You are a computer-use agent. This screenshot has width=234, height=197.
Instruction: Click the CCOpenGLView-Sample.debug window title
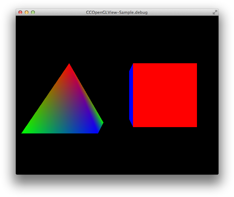pyautogui.click(x=117, y=12)
